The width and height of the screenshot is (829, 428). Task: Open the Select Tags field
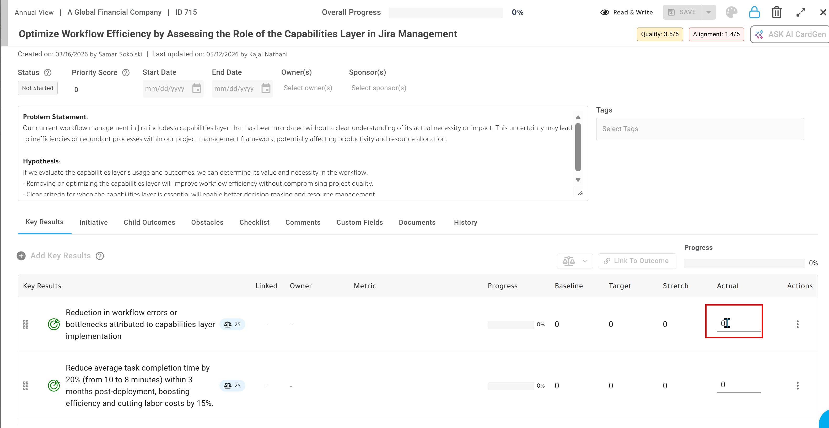pos(700,129)
